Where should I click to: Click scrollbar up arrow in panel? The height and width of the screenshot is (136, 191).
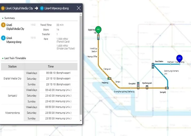[81, 14]
